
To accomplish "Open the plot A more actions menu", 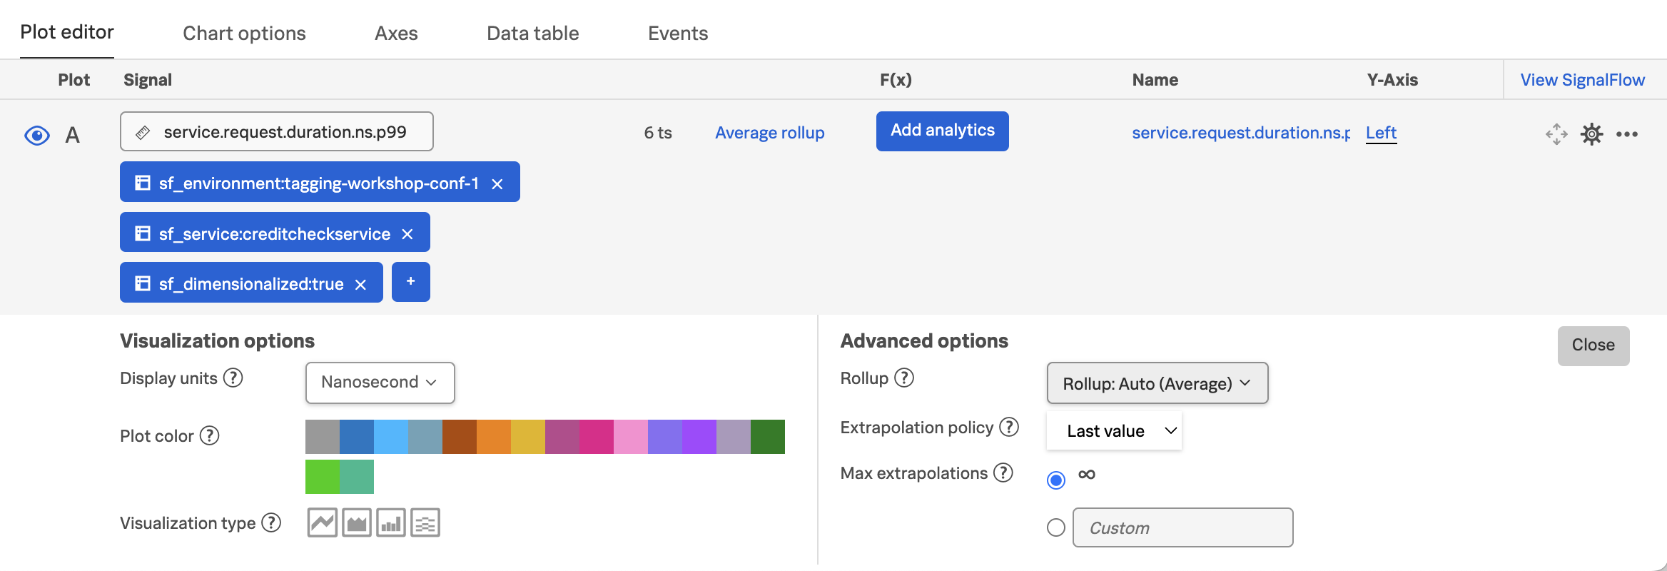I will (x=1627, y=134).
